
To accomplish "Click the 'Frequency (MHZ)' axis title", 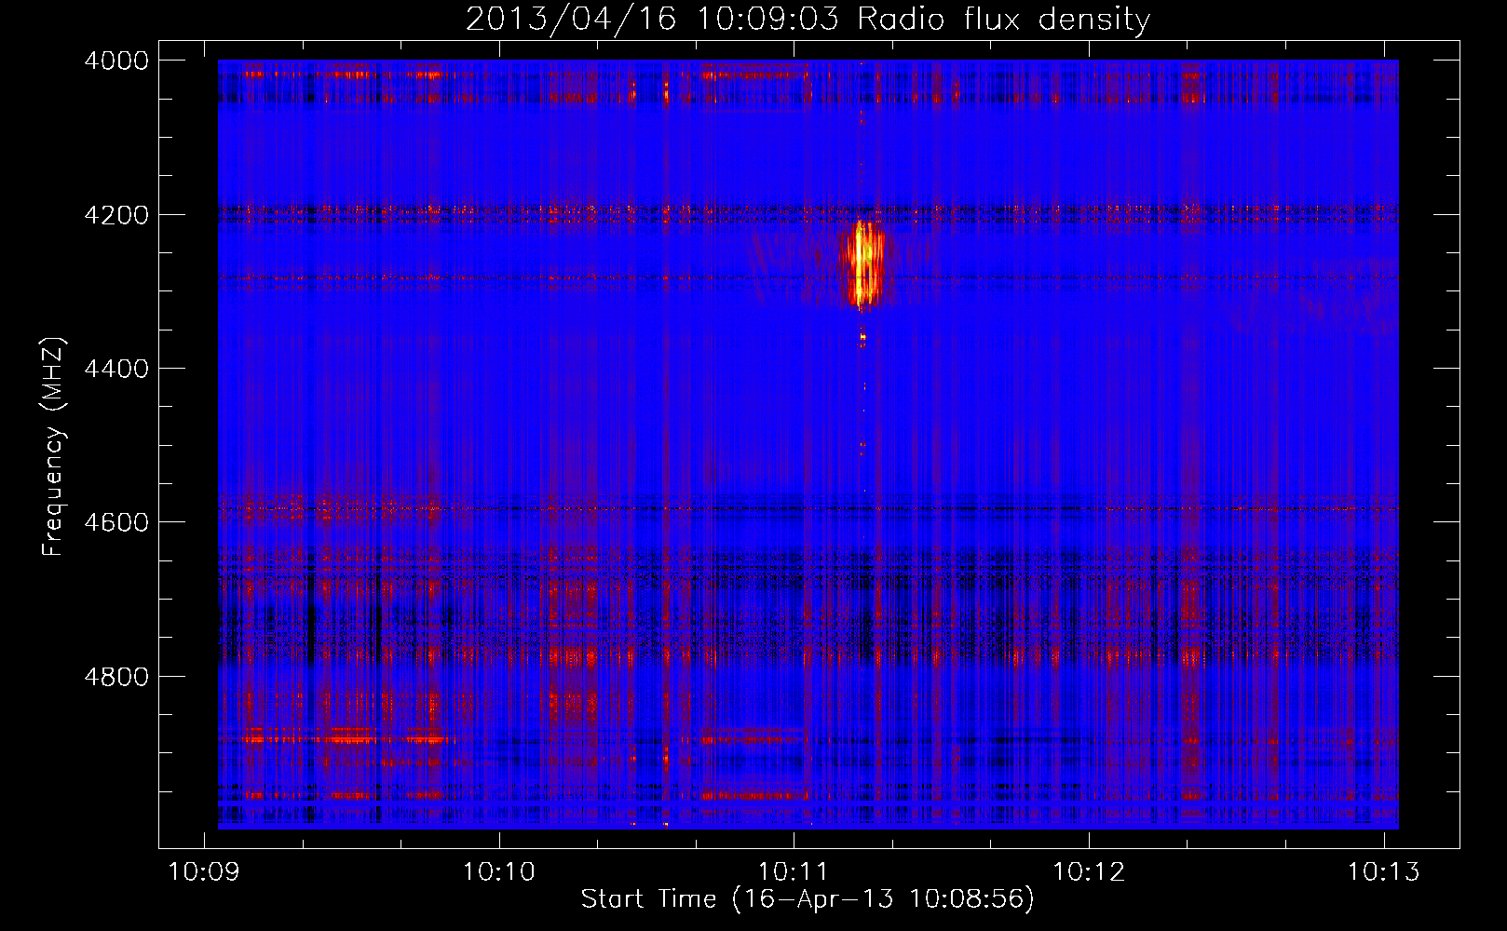I will (x=54, y=447).
